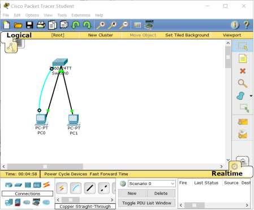This screenshot has height=210, width=254.
Task: Click New Cluster in the bar
Action: [101, 35]
